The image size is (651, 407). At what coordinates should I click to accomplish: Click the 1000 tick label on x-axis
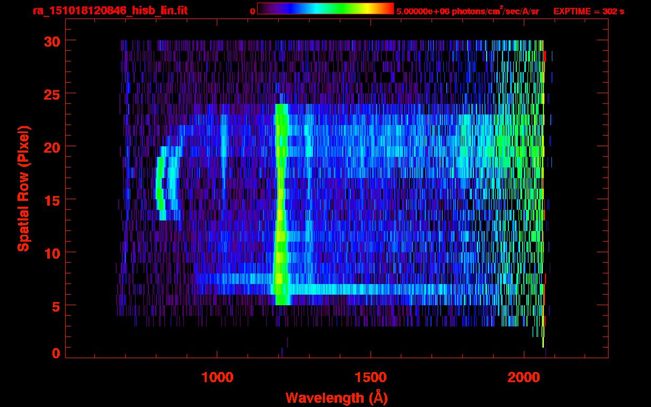click(218, 377)
